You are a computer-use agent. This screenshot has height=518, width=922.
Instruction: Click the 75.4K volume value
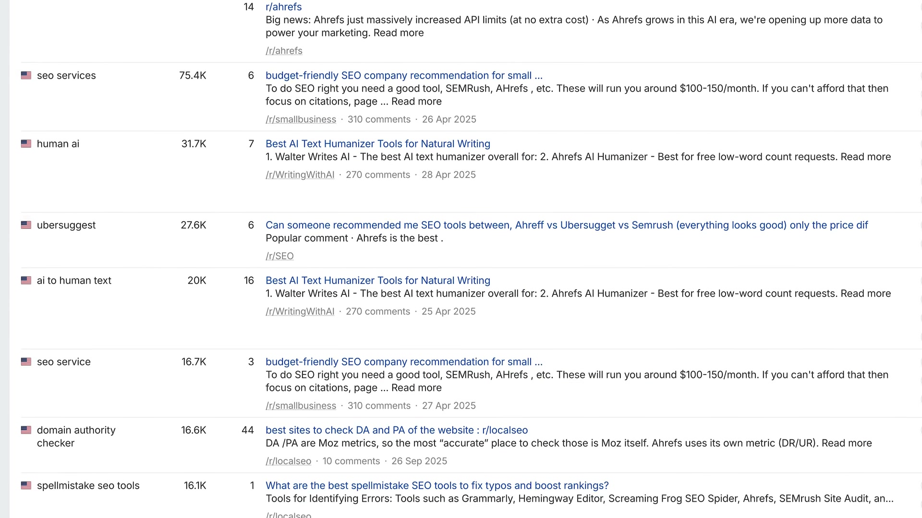[193, 76]
